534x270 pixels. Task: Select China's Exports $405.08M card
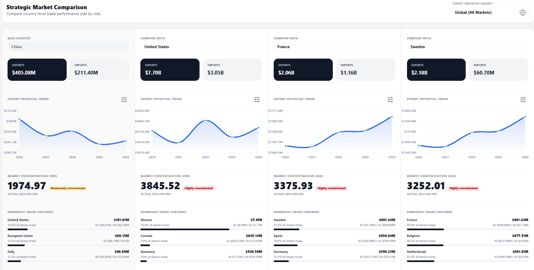(x=37, y=69)
